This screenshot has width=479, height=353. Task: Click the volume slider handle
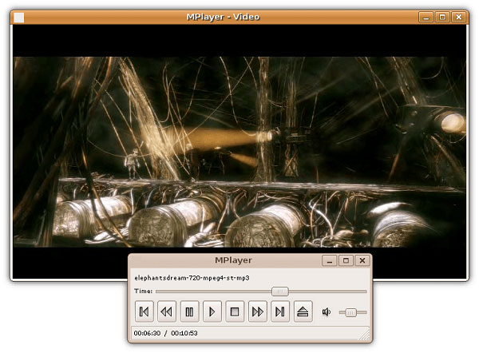point(350,312)
